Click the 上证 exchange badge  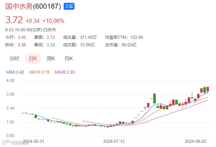[69, 6]
